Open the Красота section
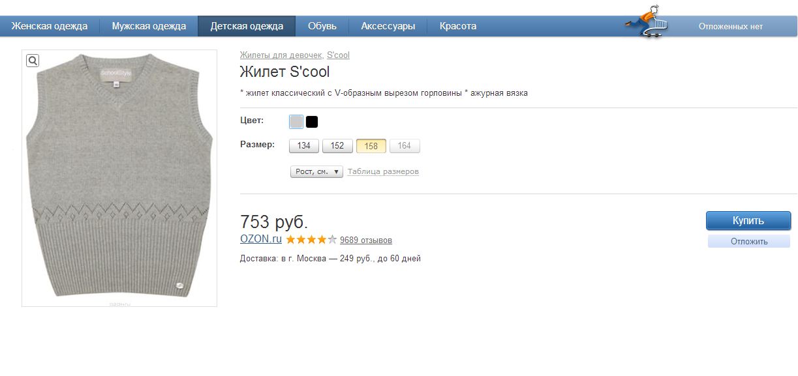The height and width of the screenshot is (376, 798). [458, 26]
